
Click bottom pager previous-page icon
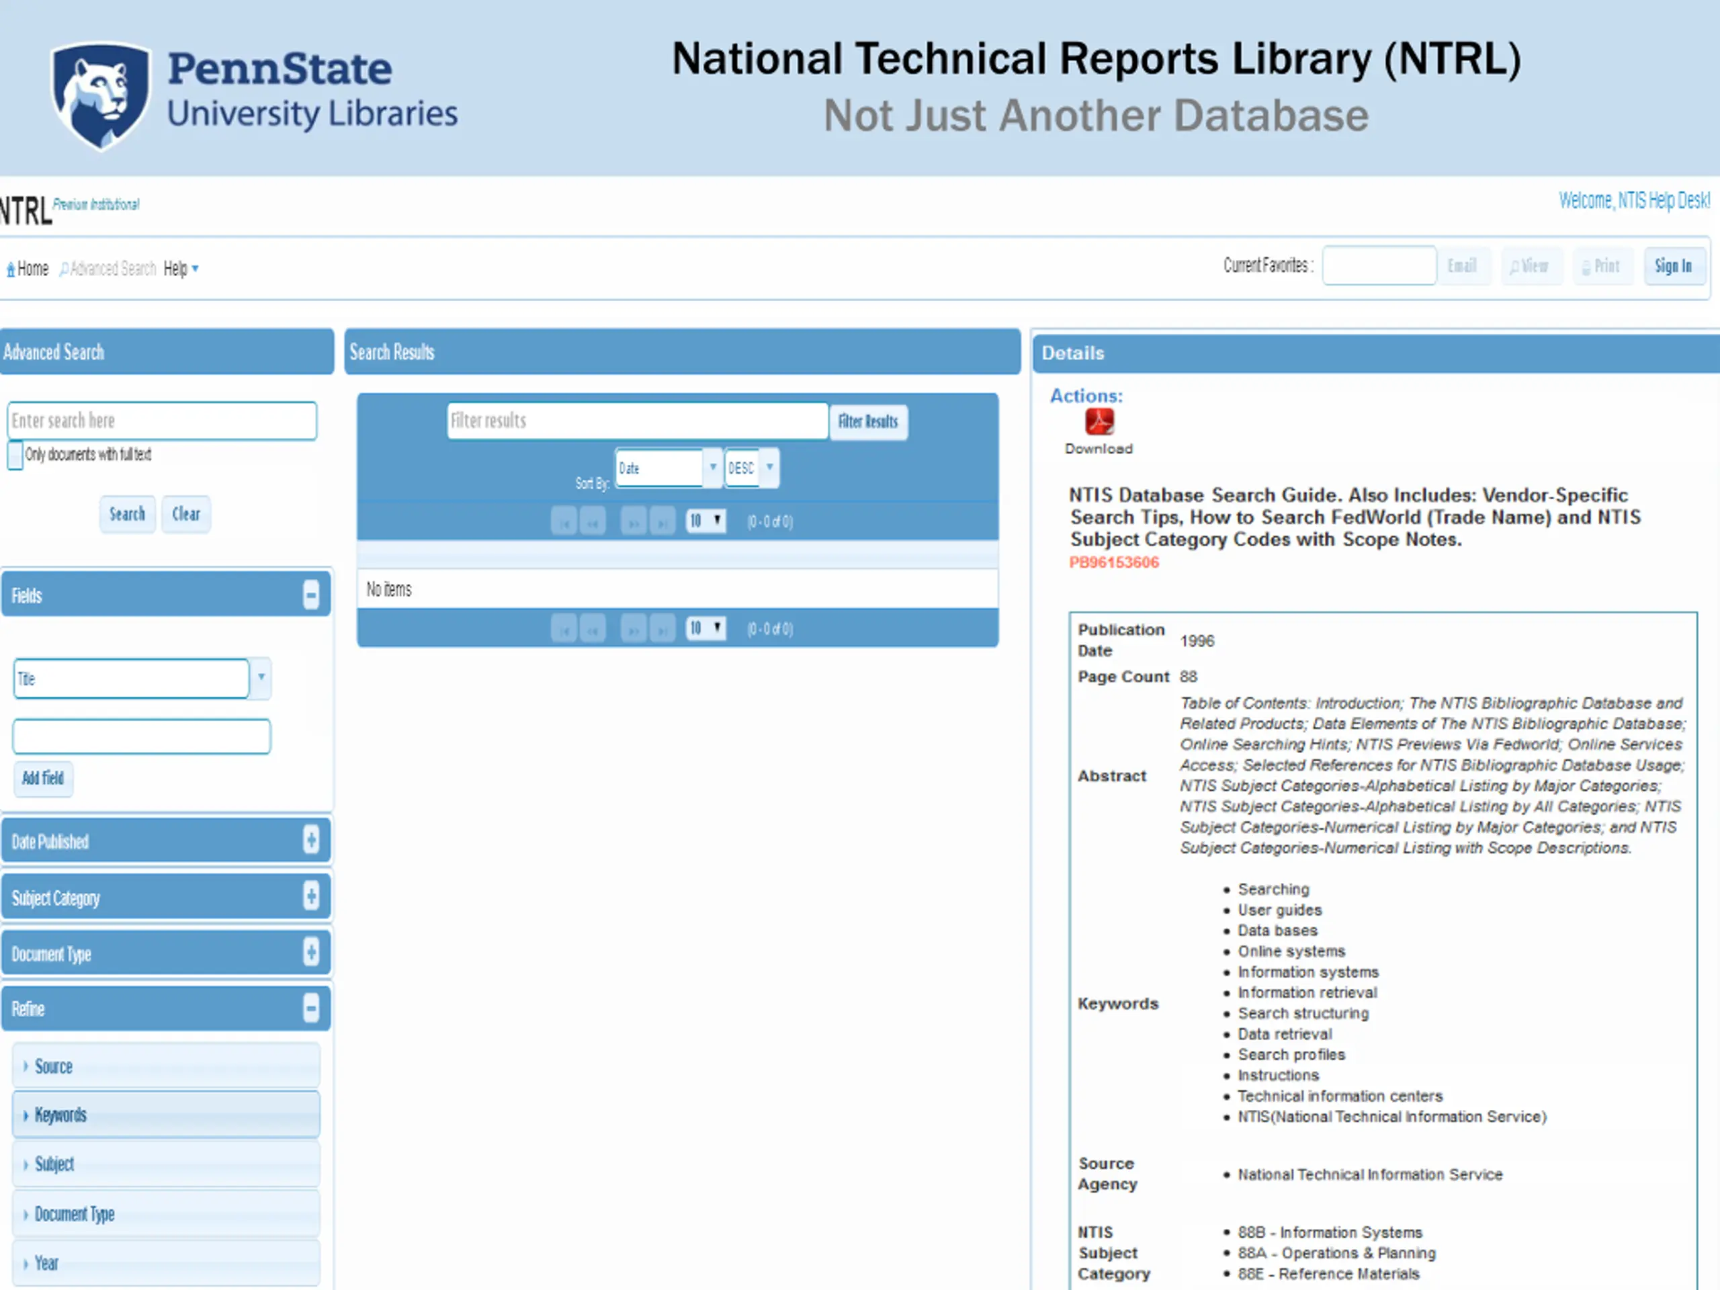click(593, 628)
